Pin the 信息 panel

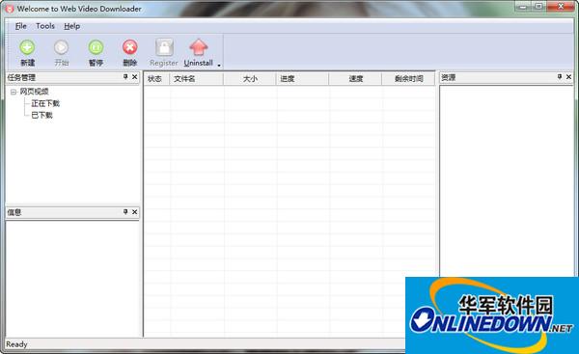click(x=125, y=212)
